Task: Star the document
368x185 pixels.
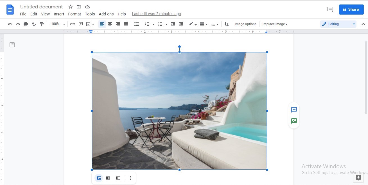Action: pyautogui.click(x=71, y=7)
